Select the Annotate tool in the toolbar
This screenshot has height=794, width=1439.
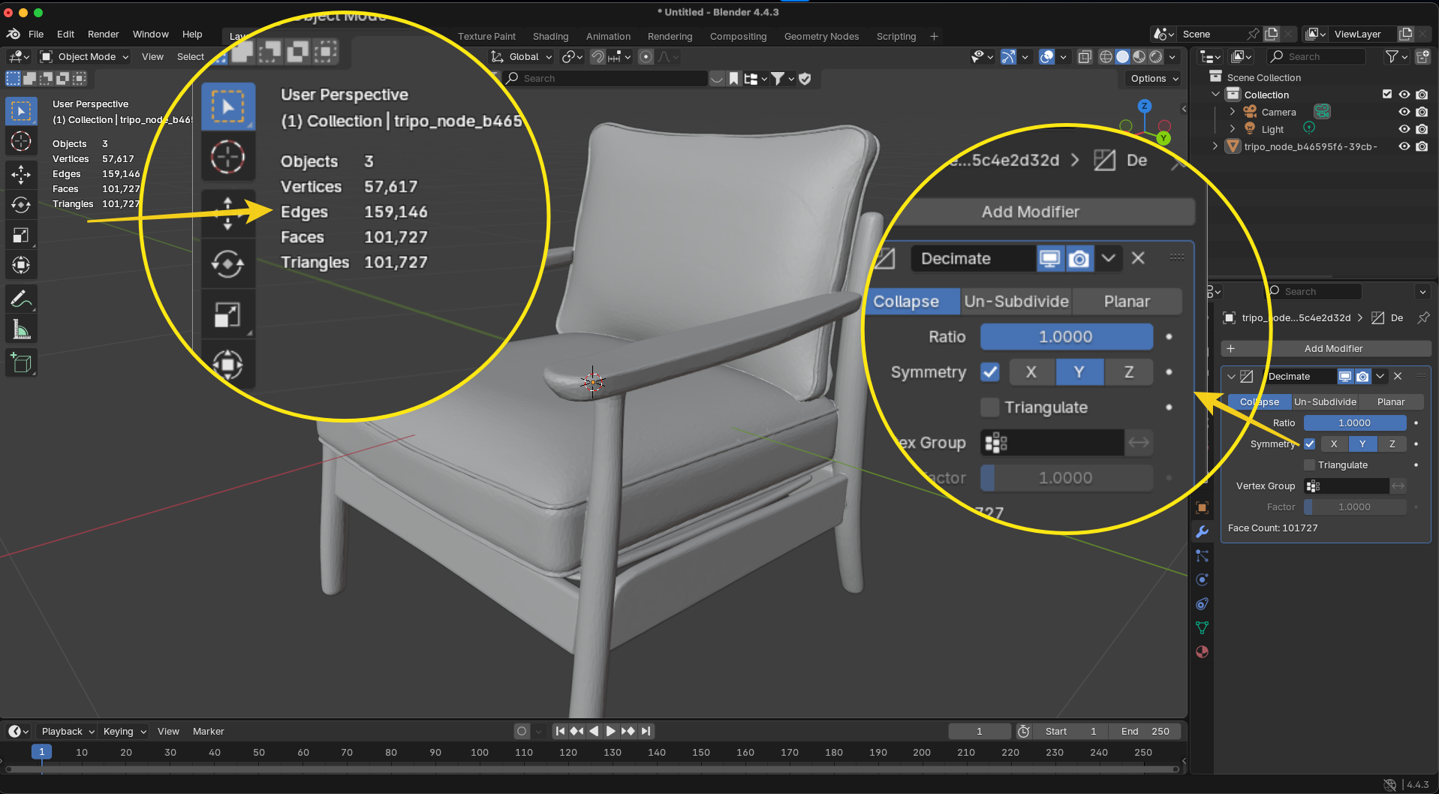pyautogui.click(x=21, y=299)
